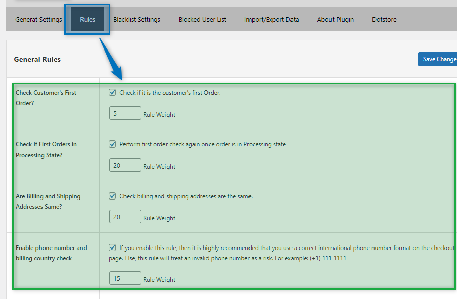The height and width of the screenshot is (299, 457).
Task: Click the Save Changes button
Action: tap(437, 59)
